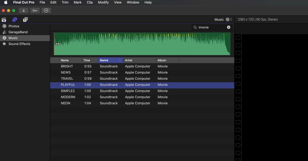Open the Clip menu

90,2
